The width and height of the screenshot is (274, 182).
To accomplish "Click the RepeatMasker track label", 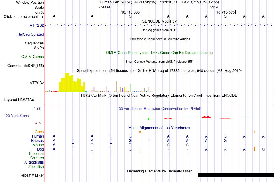I will 32,175.
